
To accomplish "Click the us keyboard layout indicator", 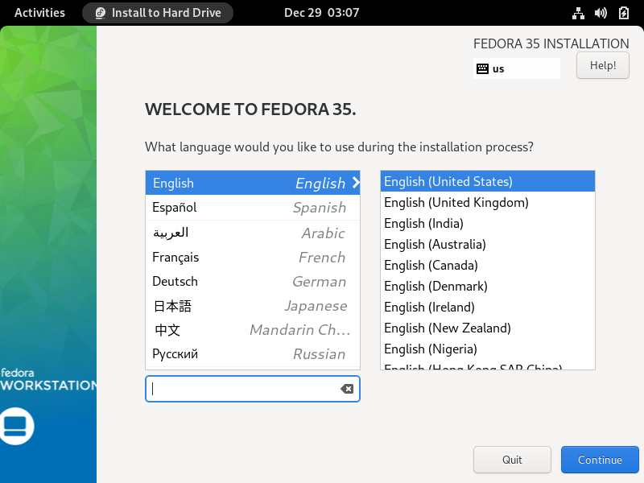I will coord(516,68).
